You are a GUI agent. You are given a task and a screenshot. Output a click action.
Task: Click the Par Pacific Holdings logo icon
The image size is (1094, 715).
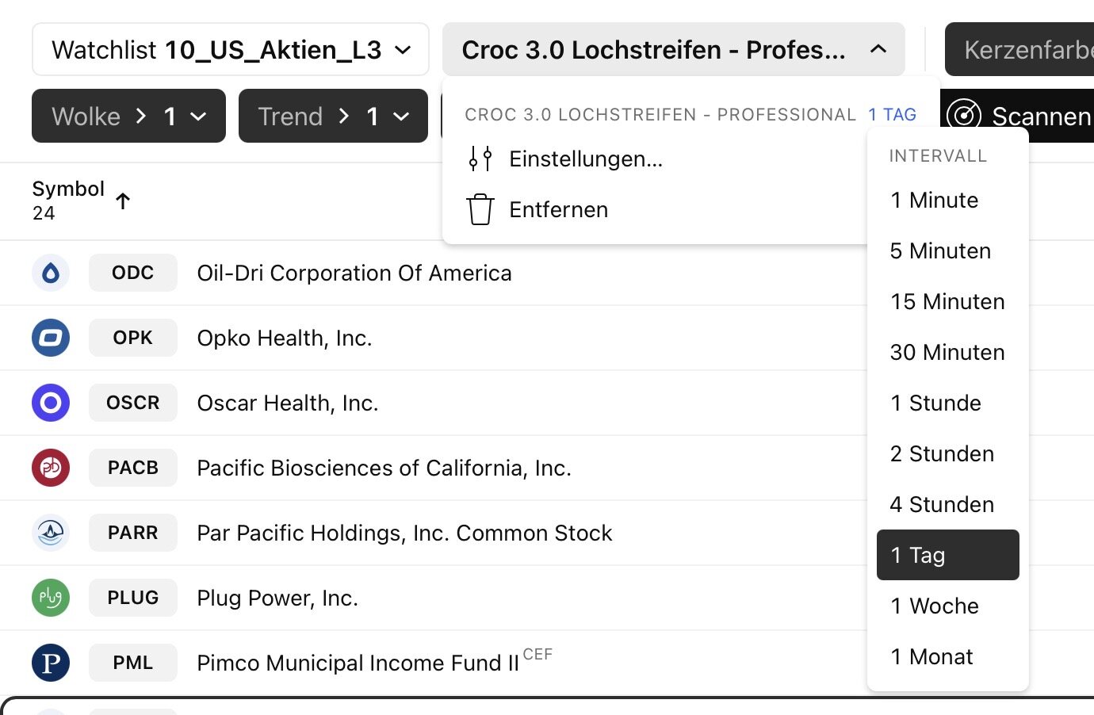click(51, 533)
